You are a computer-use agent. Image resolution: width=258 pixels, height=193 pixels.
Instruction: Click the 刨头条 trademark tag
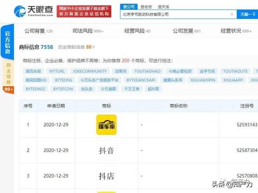(x=87, y=89)
